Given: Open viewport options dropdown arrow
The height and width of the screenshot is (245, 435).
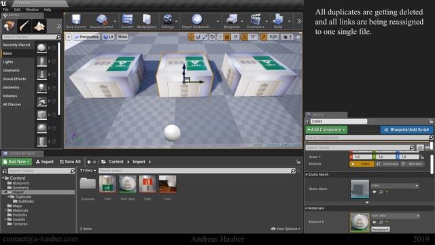Looking at the screenshot, I should (68, 37).
